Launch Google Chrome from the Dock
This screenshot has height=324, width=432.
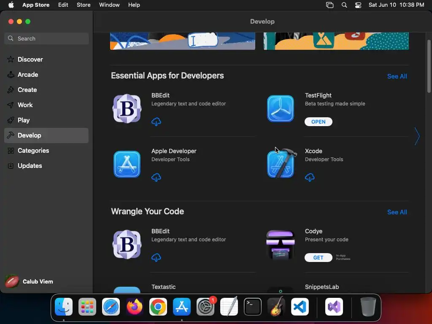click(x=158, y=307)
